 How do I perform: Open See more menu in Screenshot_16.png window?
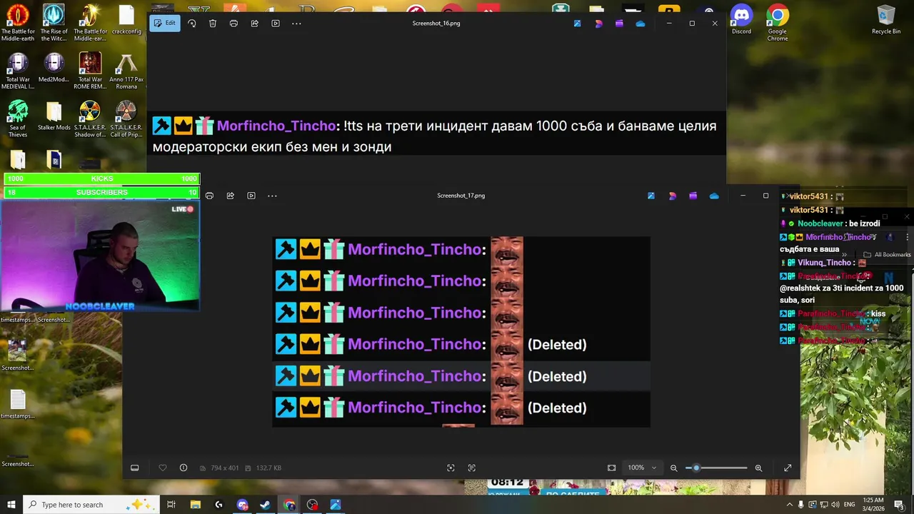296,24
